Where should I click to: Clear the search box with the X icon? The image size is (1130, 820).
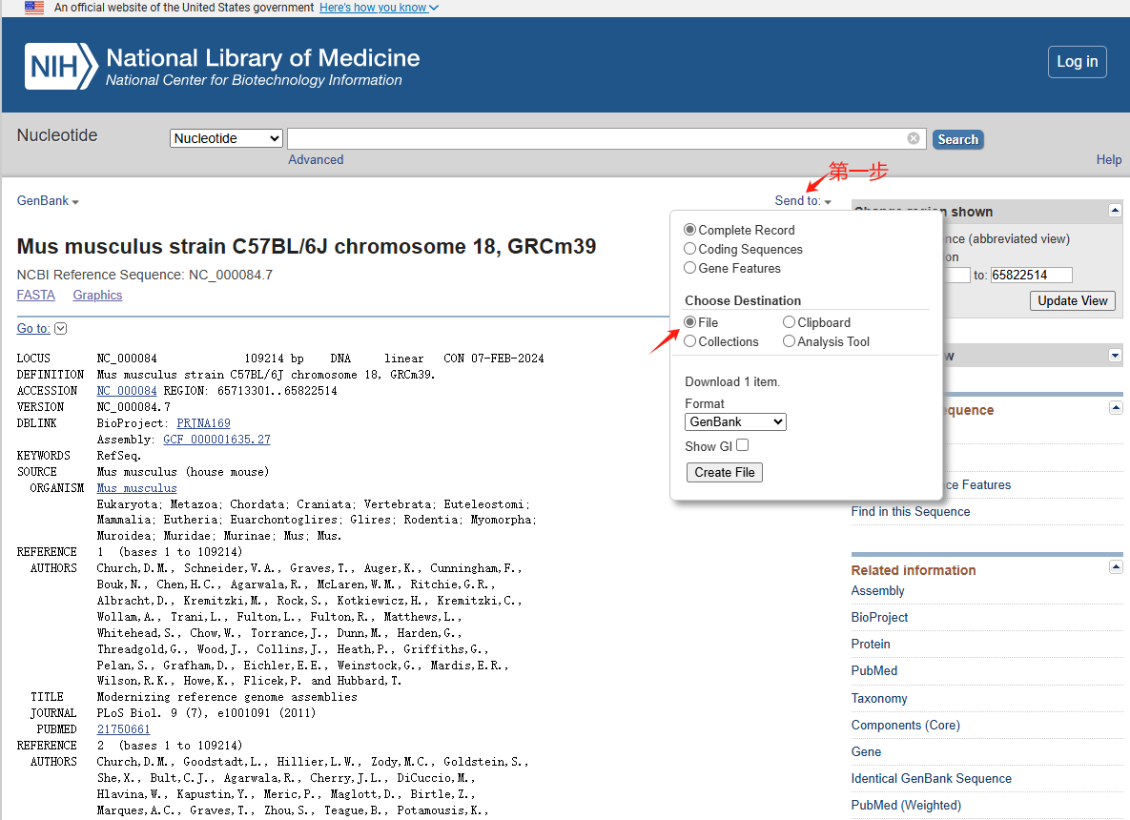point(914,138)
